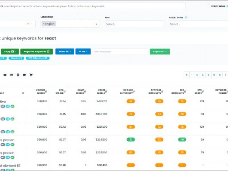228x171 pixels.
Task: Click the shopping cart icon
Action: 31,75
